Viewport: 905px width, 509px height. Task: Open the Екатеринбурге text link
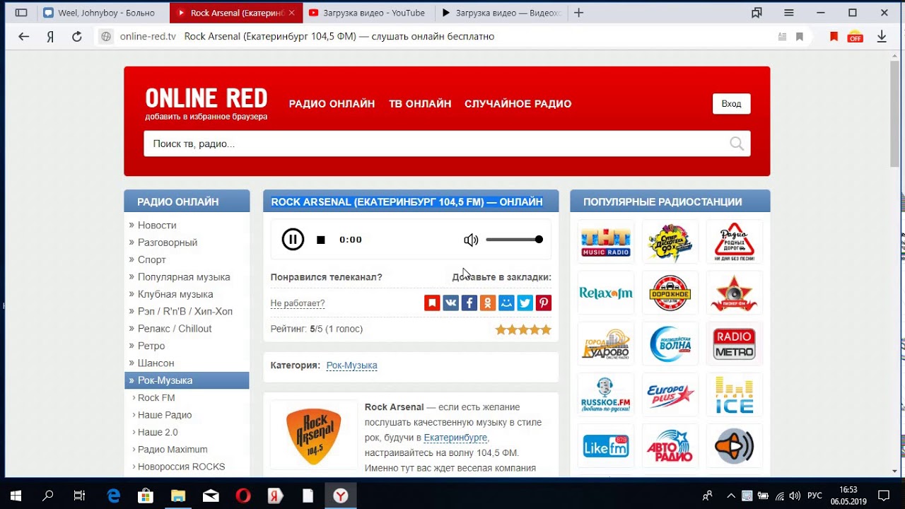[456, 438]
